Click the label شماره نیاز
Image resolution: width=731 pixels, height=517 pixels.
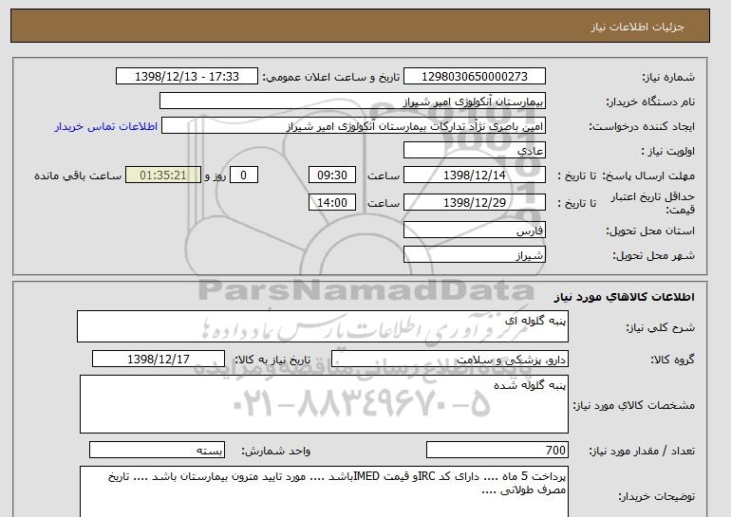[x=668, y=77]
